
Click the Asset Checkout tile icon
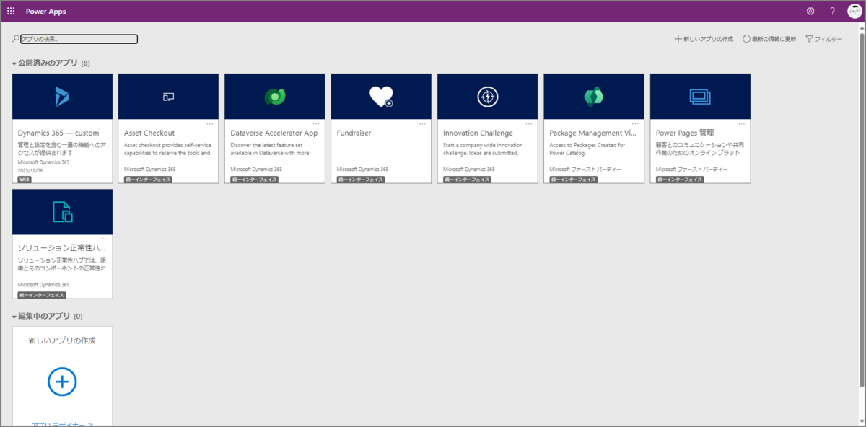click(168, 96)
